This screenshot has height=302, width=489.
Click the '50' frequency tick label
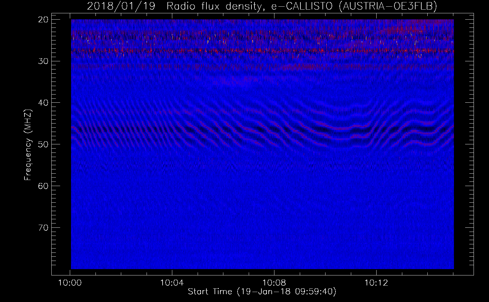click(x=44, y=144)
